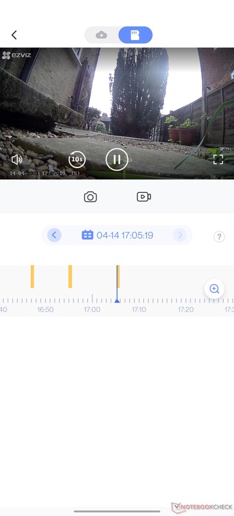Rewind playback by 10s
234x516 pixels.
(77, 160)
